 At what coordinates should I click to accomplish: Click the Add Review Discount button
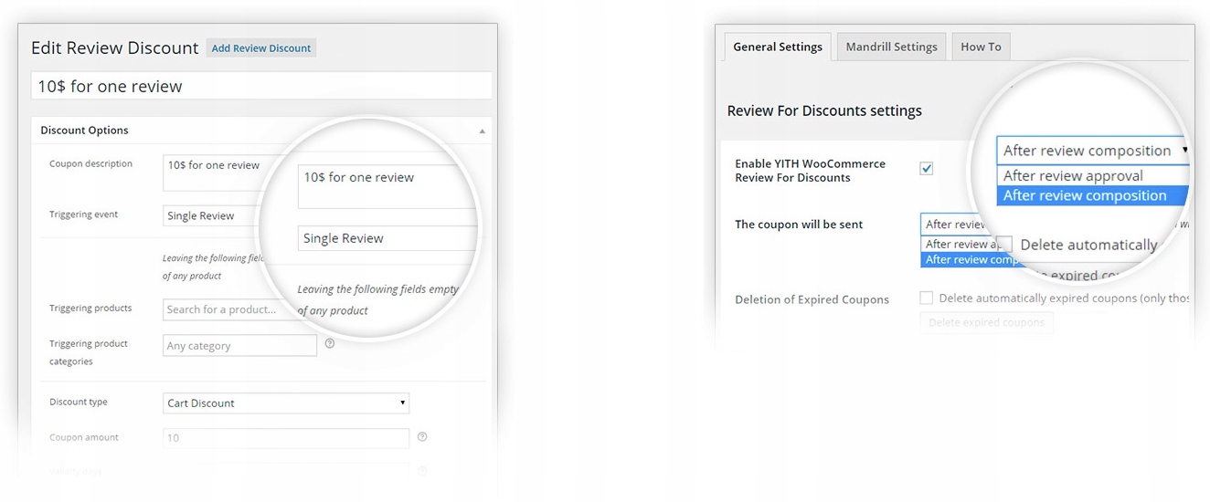(x=261, y=48)
